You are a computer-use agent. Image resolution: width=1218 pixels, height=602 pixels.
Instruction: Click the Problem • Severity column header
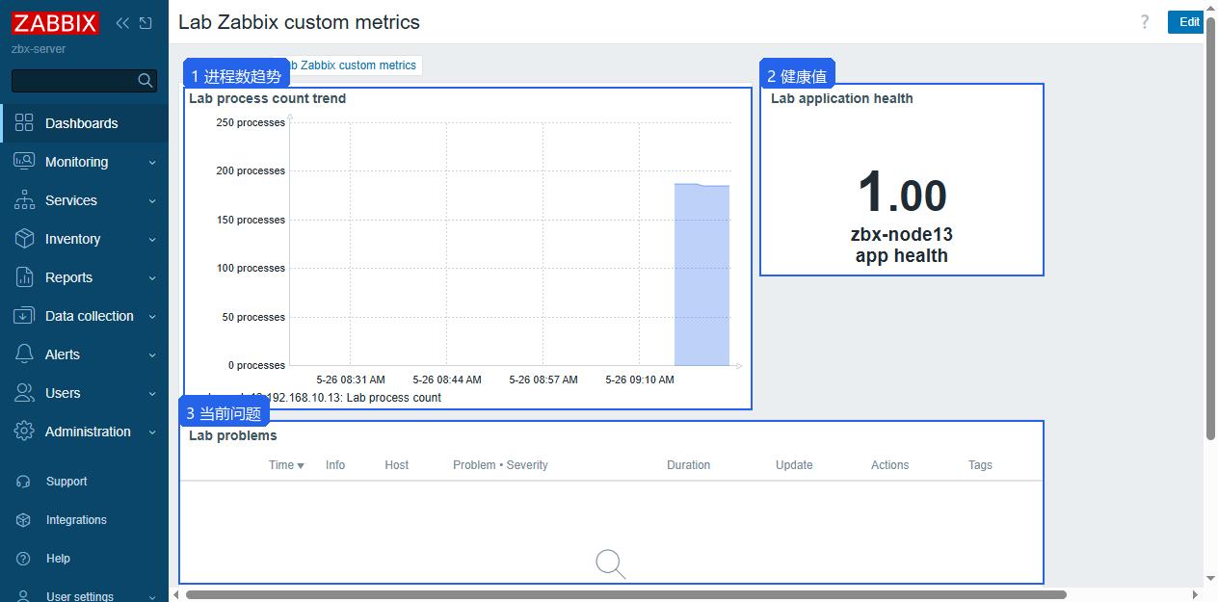click(x=500, y=465)
